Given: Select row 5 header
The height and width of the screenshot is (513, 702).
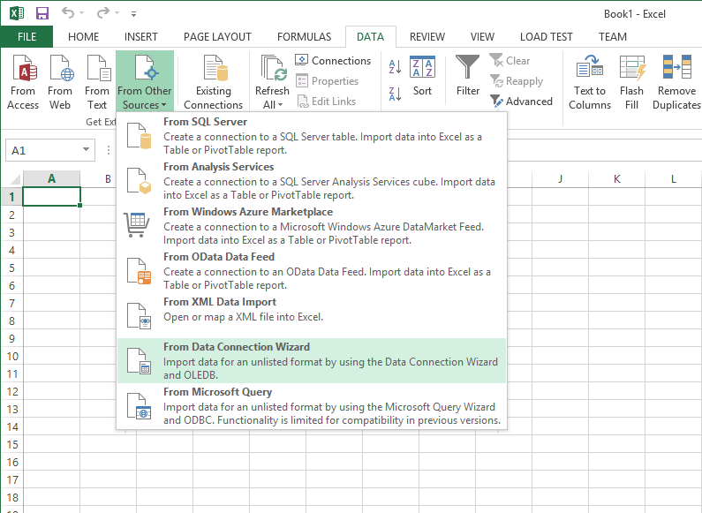Looking at the screenshot, I should click(11, 268).
